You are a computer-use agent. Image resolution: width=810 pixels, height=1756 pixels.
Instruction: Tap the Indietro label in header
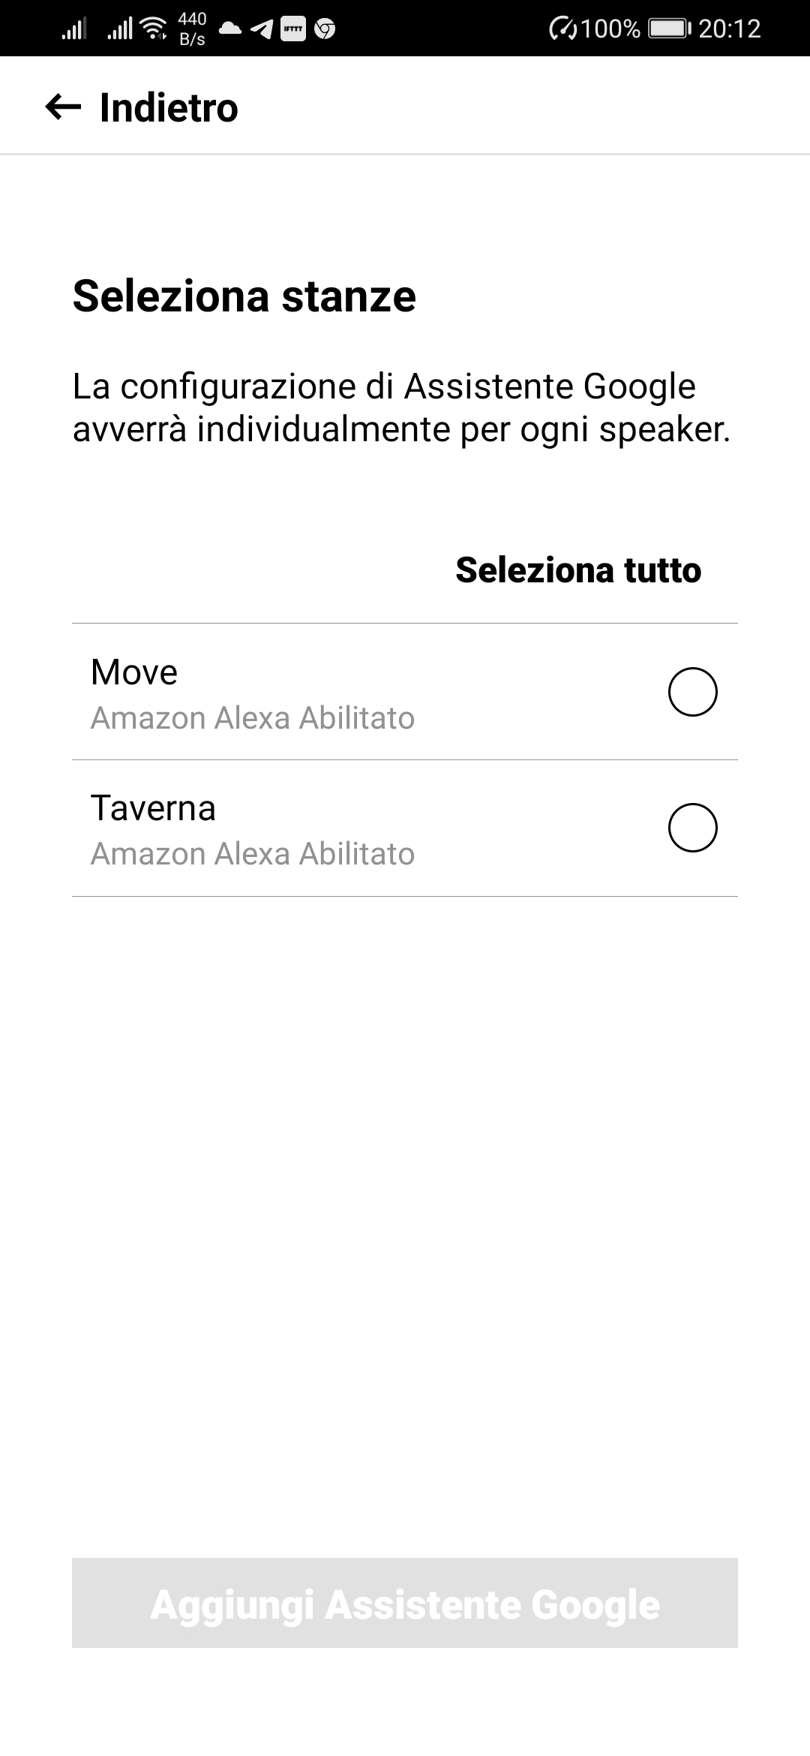click(169, 107)
